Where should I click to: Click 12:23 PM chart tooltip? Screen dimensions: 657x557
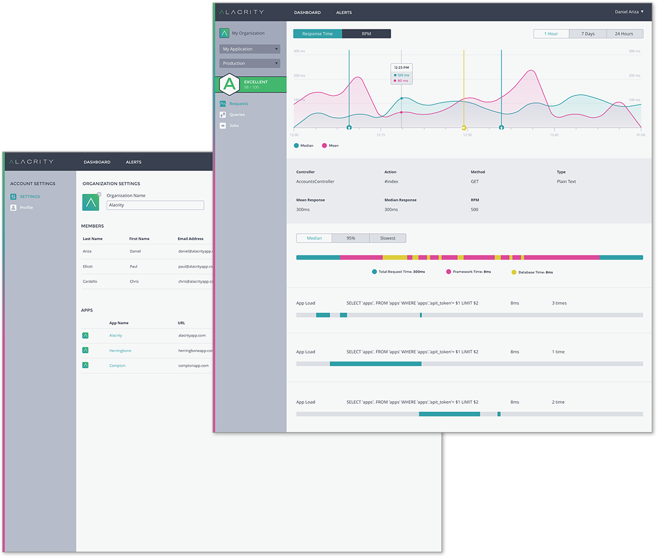pyautogui.click(x=401, y=74)
